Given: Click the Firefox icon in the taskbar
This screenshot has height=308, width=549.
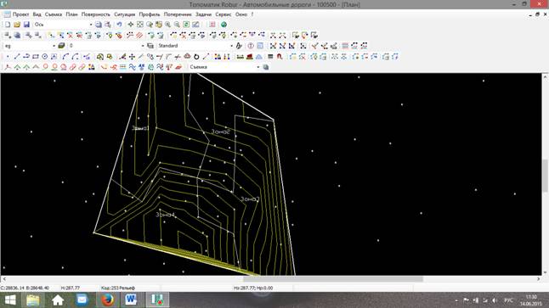Looking at the screenshot, I should click(107, 300).
